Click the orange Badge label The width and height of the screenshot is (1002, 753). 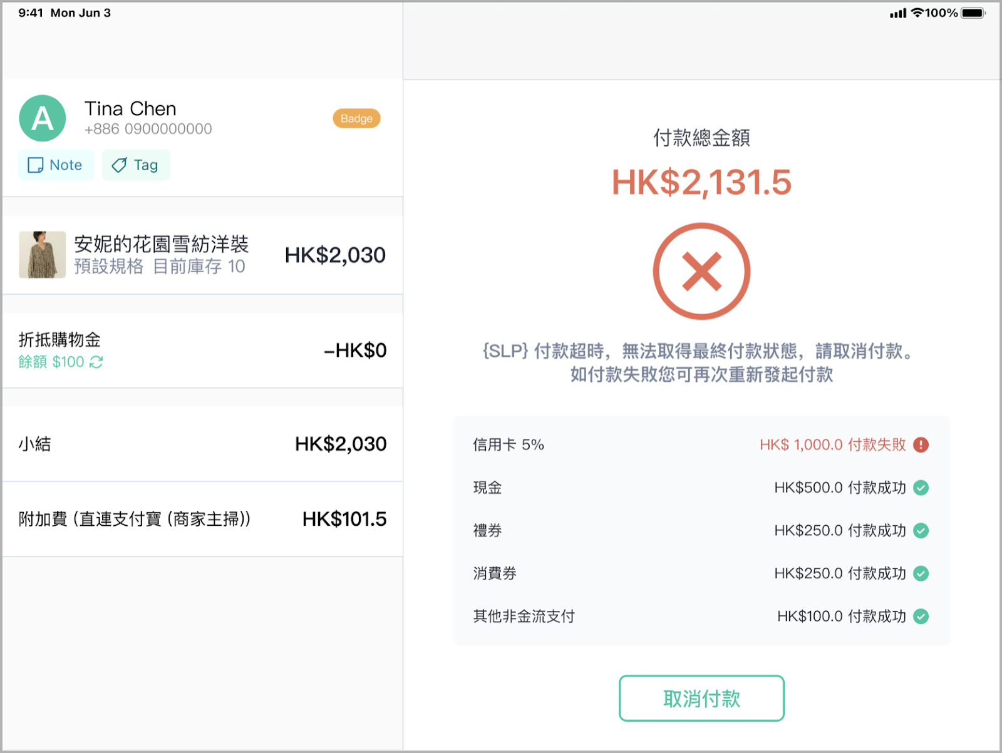(356, 118)
